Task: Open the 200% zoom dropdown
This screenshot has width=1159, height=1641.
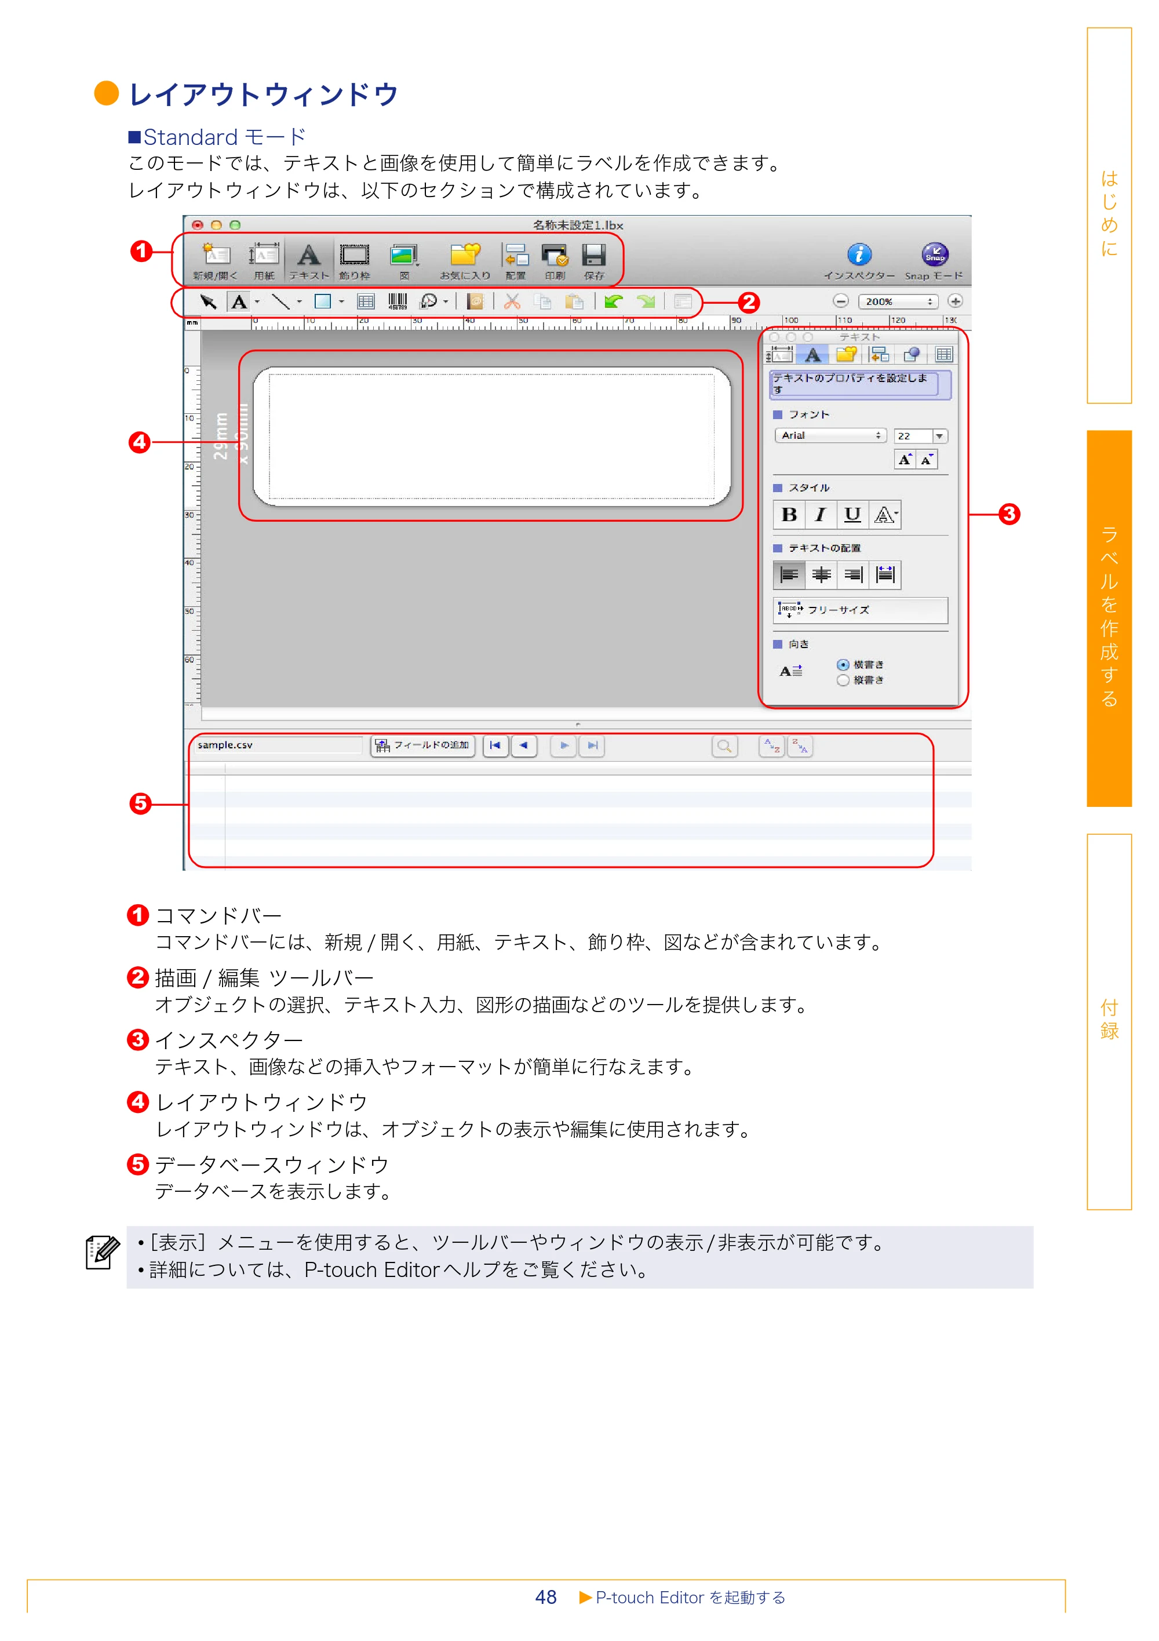Action: point(898,301)
